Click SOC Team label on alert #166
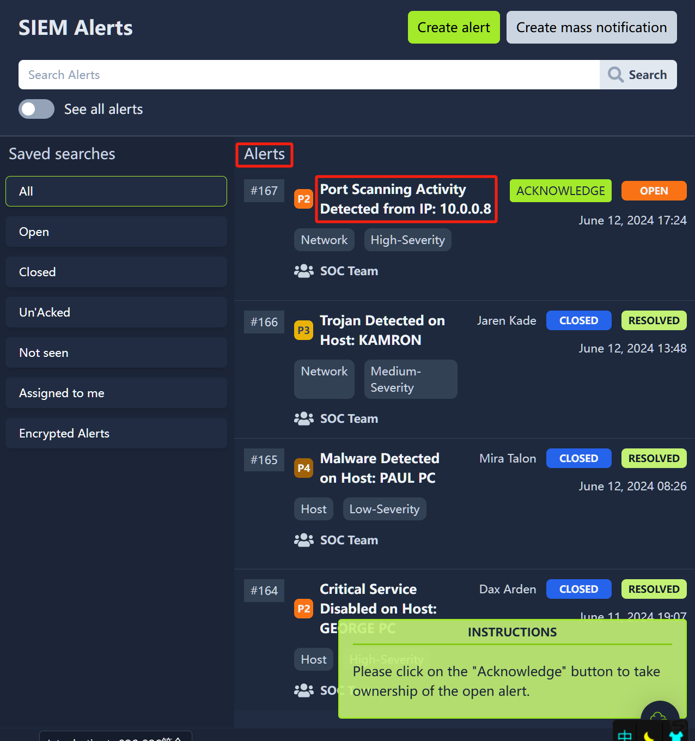 pos(349,418)
